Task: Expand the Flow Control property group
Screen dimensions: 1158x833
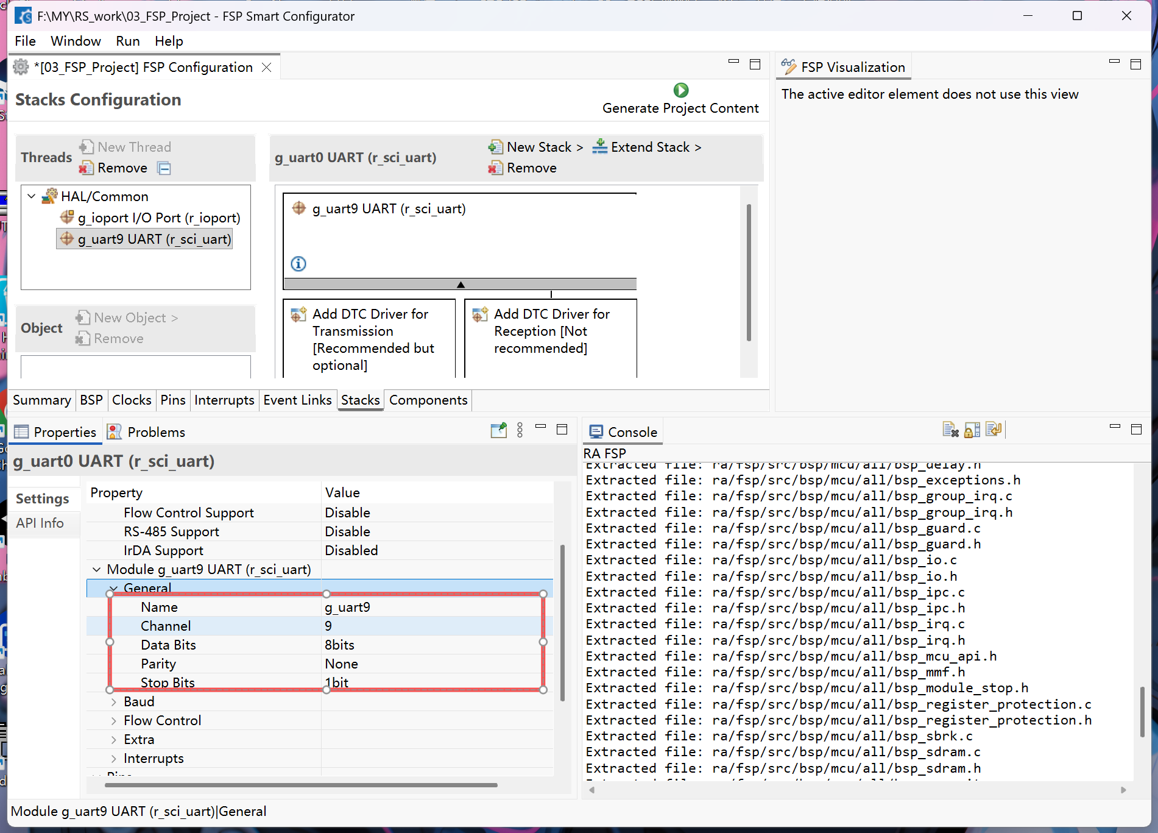Action: (x=113, y=721)
